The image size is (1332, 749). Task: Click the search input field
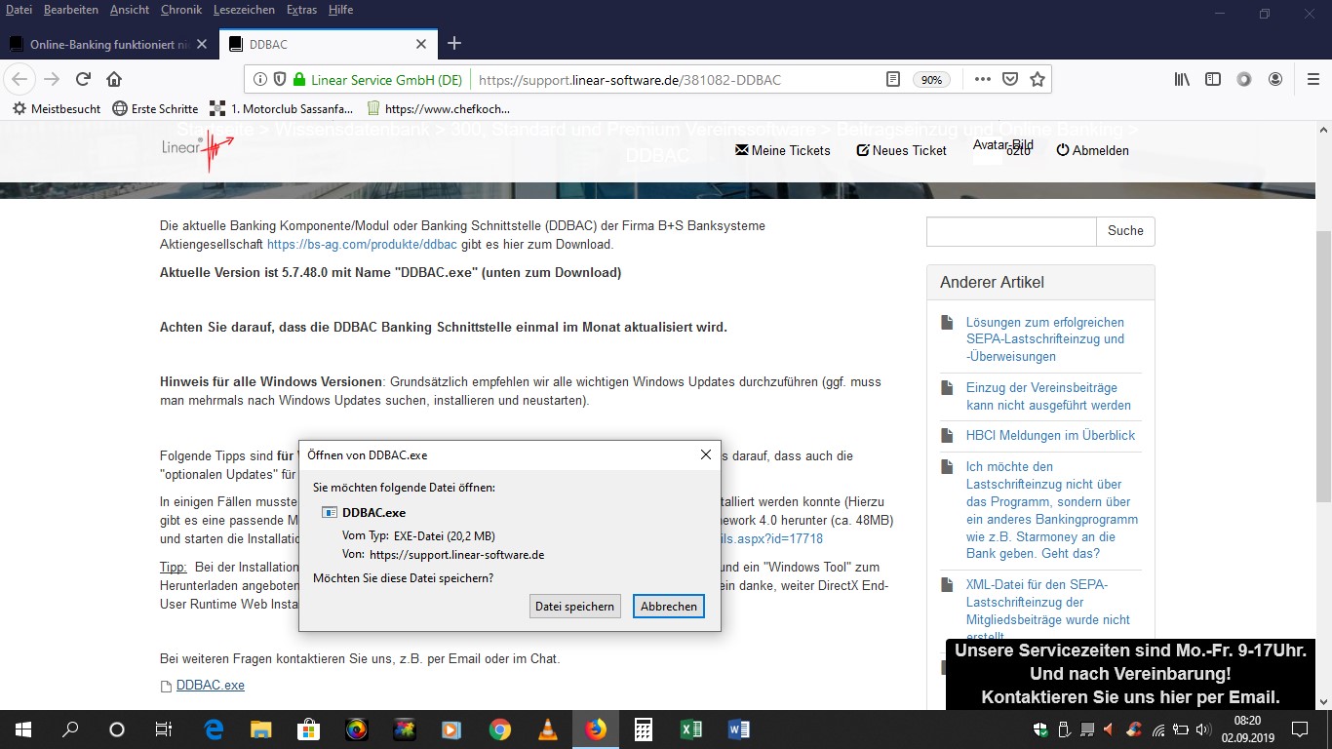click(1010, 231)
